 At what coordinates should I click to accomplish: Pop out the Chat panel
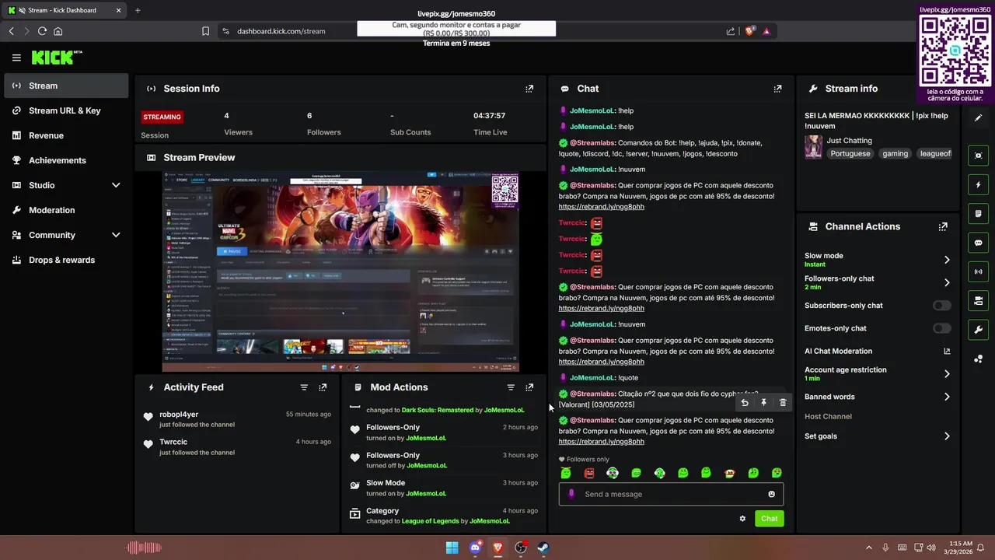[777, 89]
